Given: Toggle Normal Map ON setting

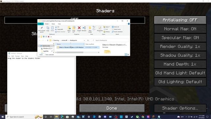Looking at the screenshot, I should 180,29.
